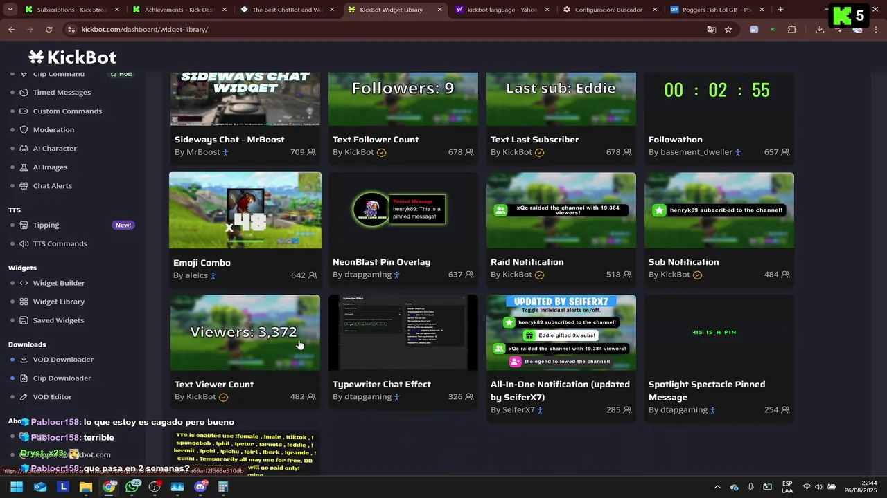Switch to Achievements - Kick Dashboard tab
The height and width of the screenshot is (498, 887).
point(180,10)
